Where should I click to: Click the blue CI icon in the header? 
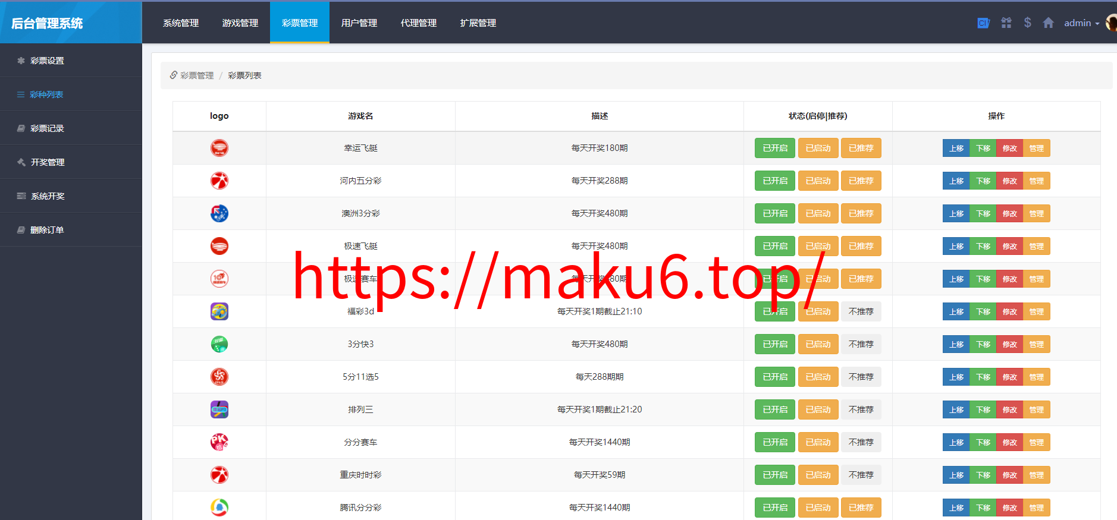(983, 23)
